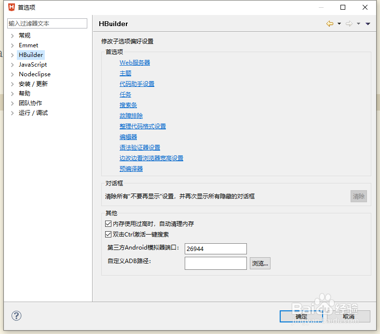
Task: Click the HBuilder logo in title bar
Action: point(12,7)
